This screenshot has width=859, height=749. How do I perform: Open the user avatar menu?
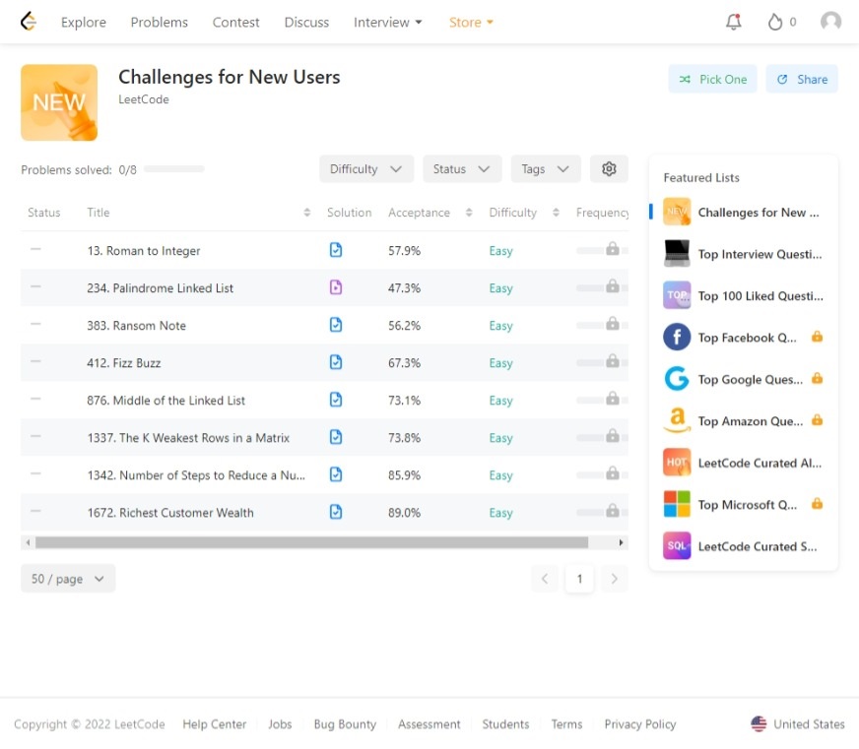(830, 22)
